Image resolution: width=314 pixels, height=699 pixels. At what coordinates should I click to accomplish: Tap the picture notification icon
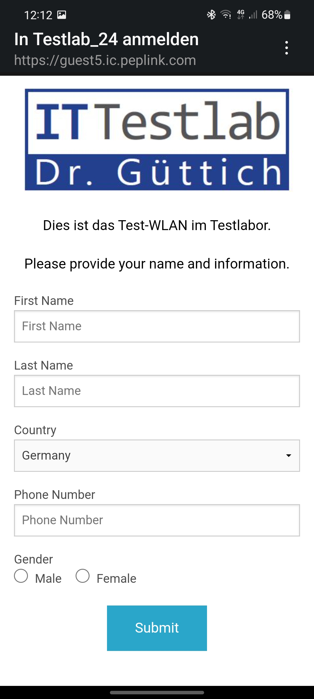pos(62,15)
